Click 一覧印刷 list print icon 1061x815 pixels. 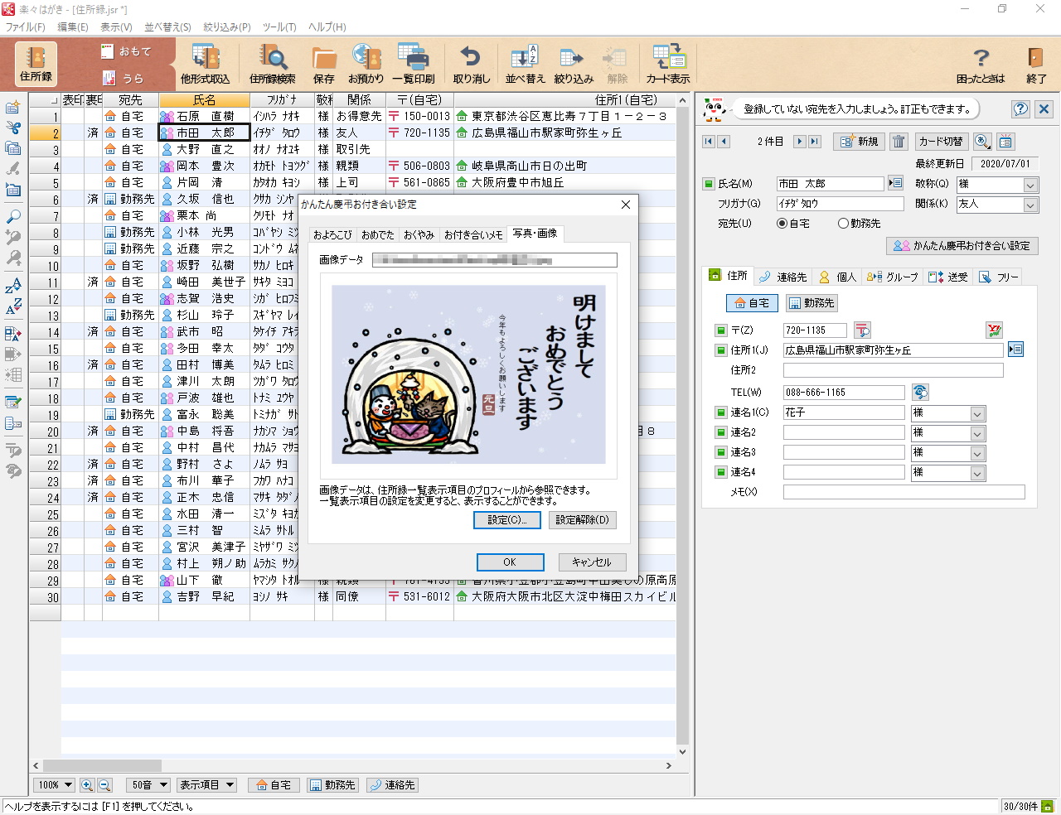click(x=413, y=64)
